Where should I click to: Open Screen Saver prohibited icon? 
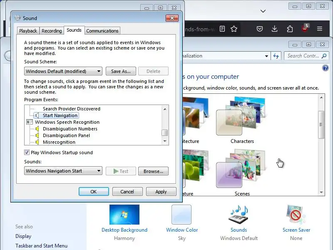click(296, 215)
